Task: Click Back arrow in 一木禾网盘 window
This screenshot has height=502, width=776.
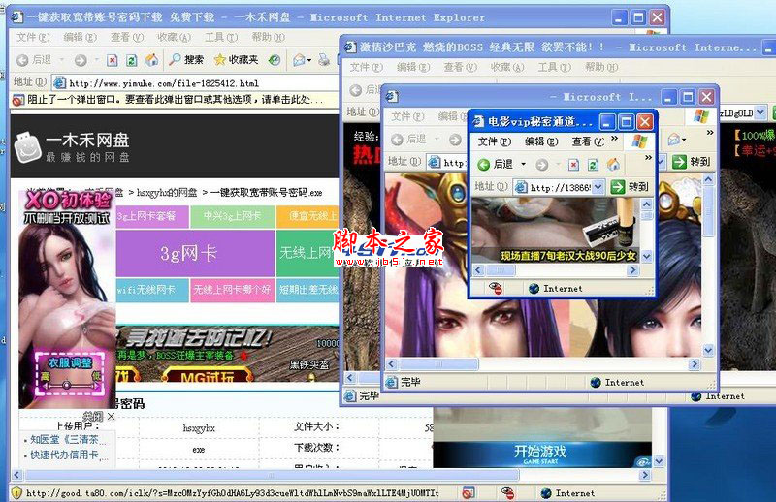Action: pyautogui.click(x=22, y=60)
